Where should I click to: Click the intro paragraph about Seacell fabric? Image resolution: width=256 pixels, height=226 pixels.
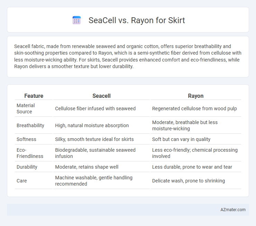click(128, 56)
